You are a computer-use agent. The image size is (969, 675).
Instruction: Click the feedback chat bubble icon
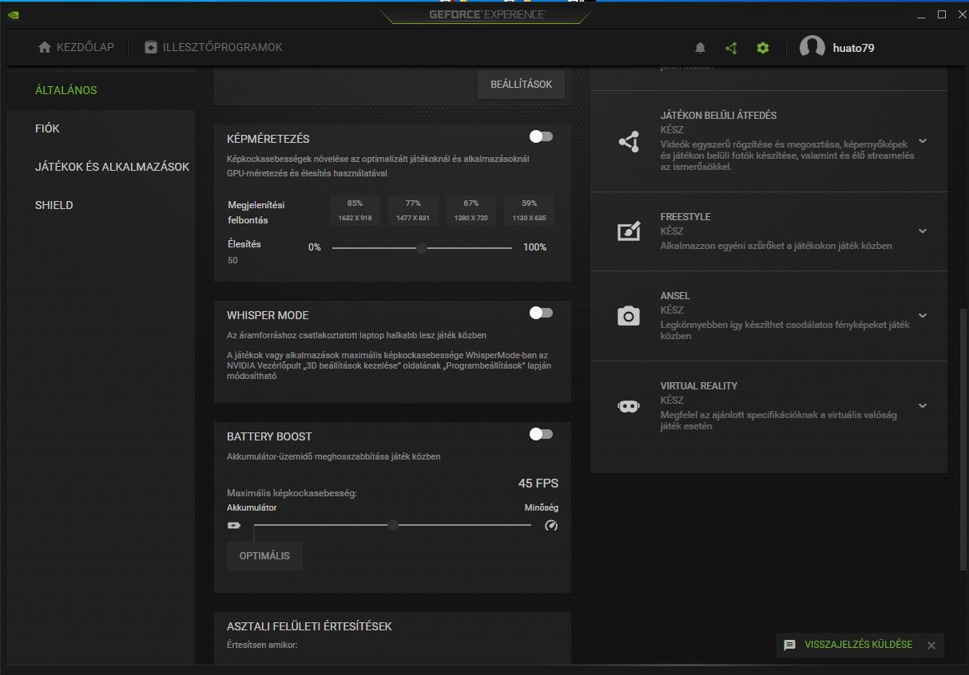[x=790, y=645]
